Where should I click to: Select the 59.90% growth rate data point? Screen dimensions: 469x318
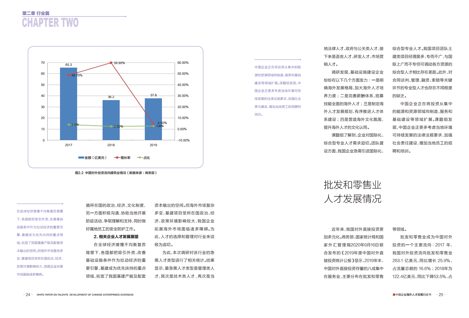coord(111,63)
